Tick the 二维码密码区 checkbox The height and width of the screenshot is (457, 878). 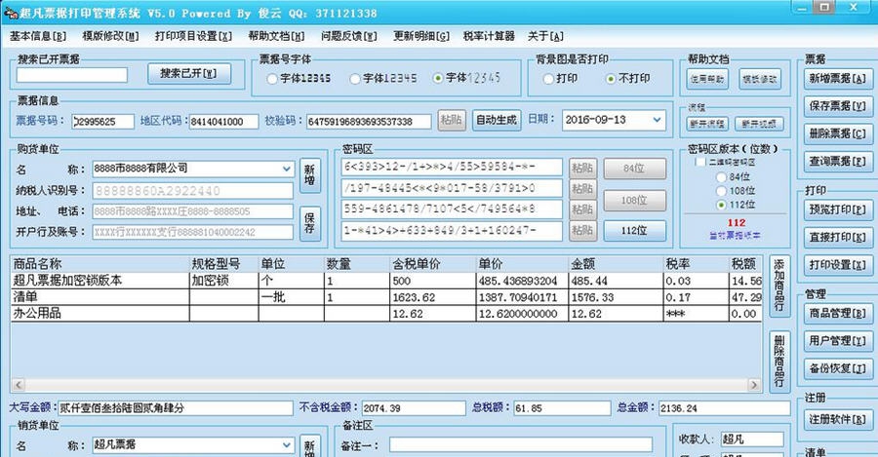(x=699, y=162)
